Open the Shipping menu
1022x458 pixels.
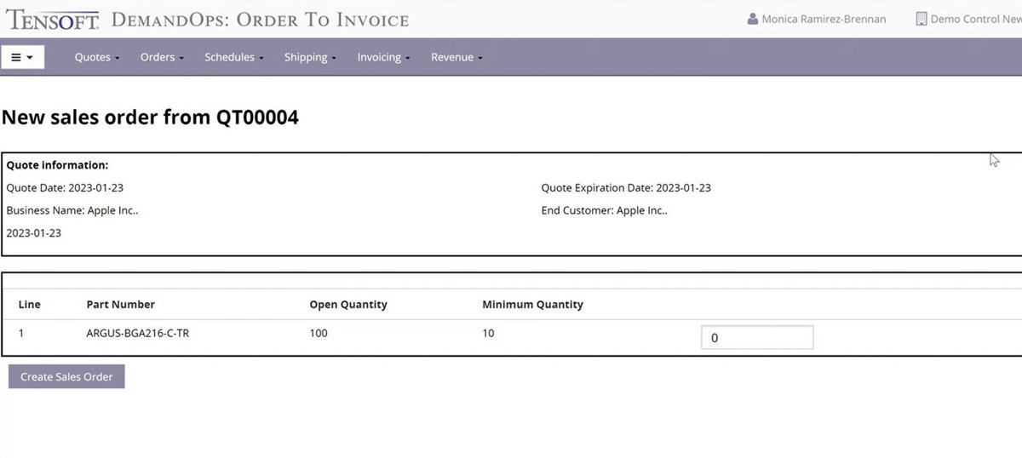(x=310, y=57)
